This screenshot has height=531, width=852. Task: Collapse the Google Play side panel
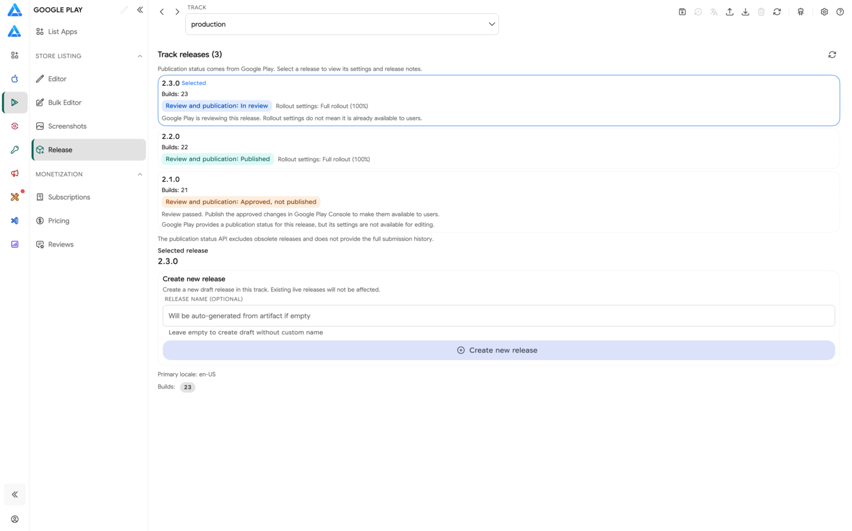point(140,10)
